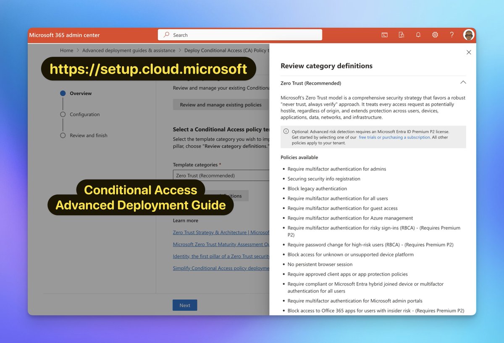Click 'Block legacy authentication' item

tap(317, 189)
